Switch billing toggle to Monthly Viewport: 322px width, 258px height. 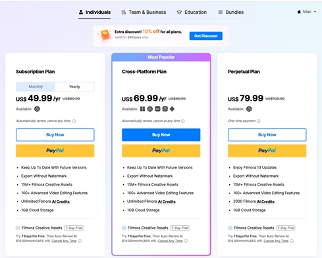click(36, 87)
